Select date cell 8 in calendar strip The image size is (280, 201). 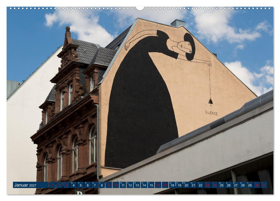pyautogui.click(x=102, y=185)
